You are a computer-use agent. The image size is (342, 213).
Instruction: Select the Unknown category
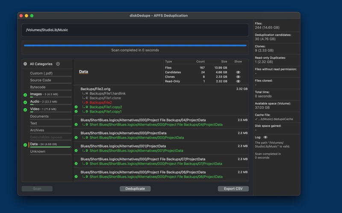point(38,152)
